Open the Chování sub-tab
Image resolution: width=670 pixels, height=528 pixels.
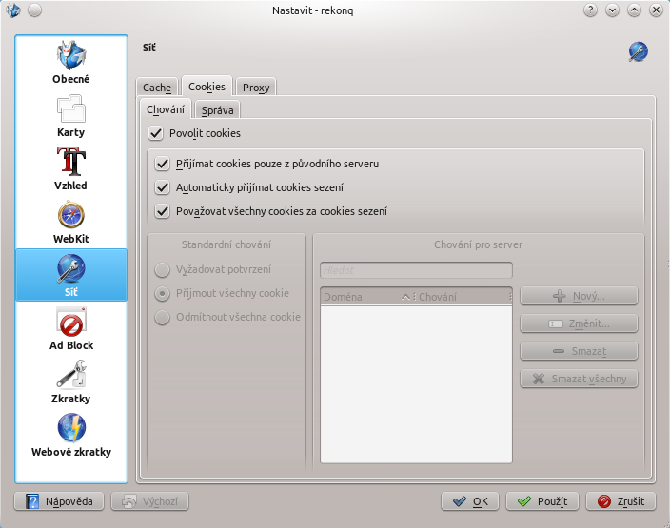click(x=166, y=109)
